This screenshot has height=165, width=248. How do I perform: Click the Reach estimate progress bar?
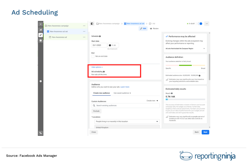[185, 100]
